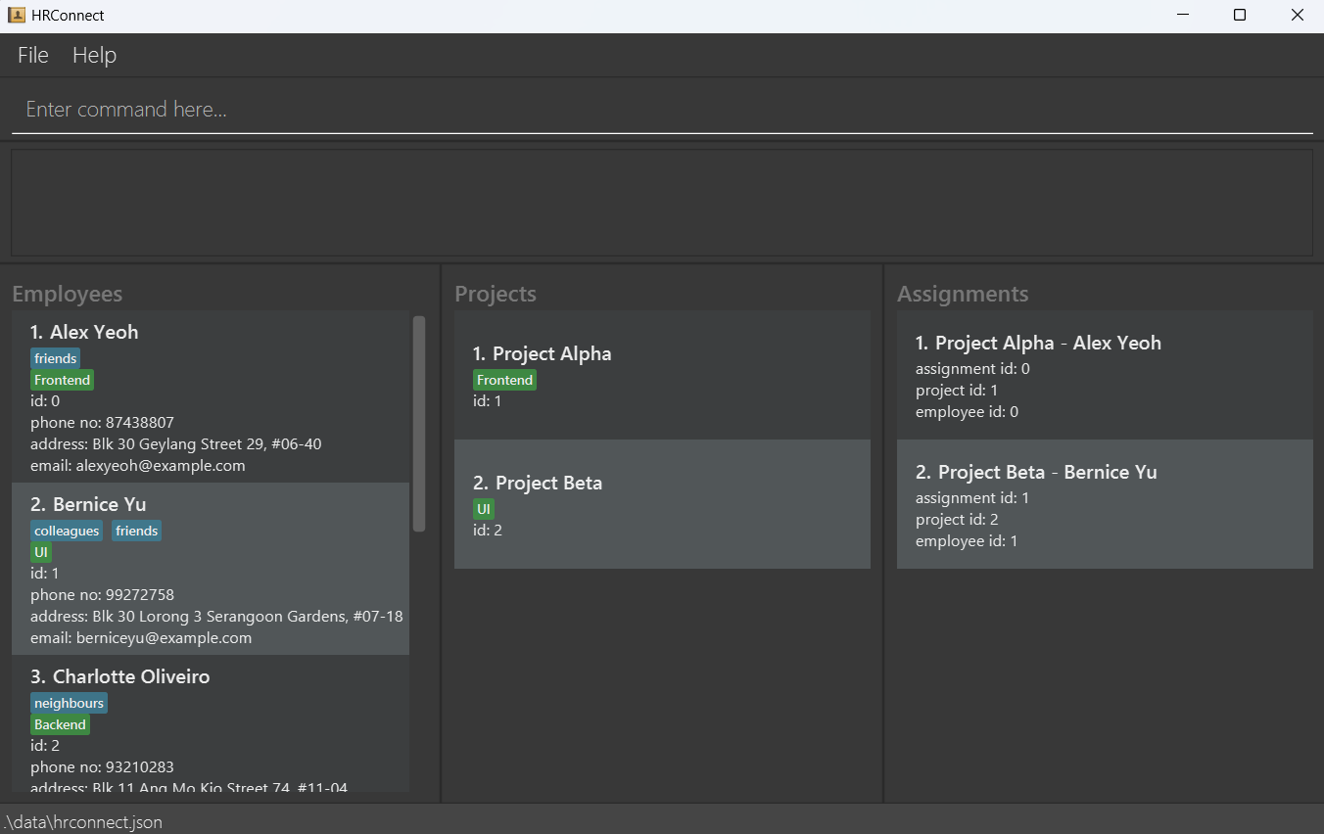Click the Projects panel heading
Image resolution: width=1324 pixels, height=834 pixels.
[x=496, y=294]
